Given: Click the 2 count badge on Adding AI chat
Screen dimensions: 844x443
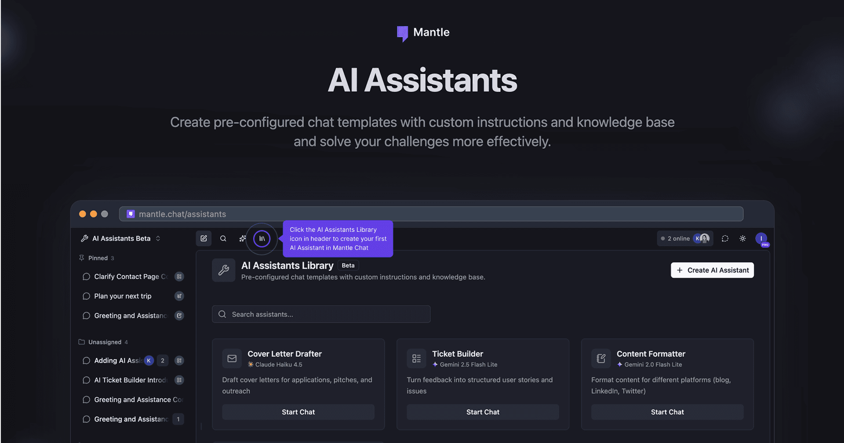Looking at the screenshot, I should [x=163, y=360].
